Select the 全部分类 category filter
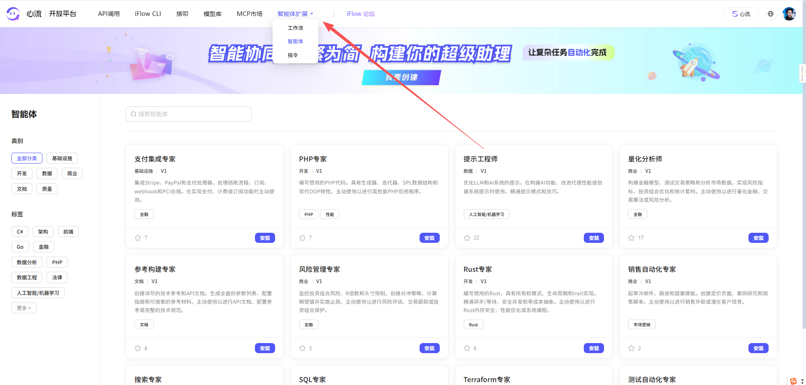 27,158
